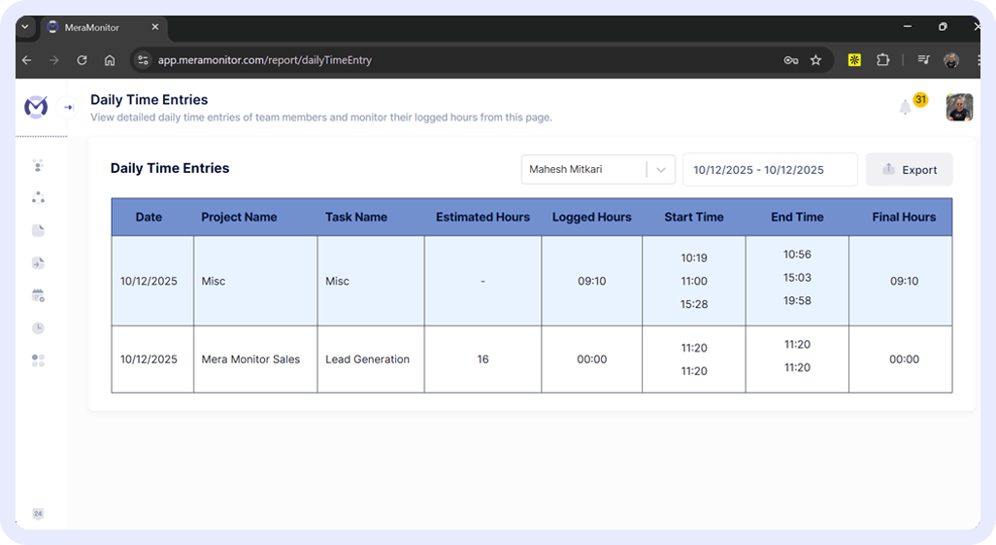Open the four-dots grid icon in sidebar

[38, 360]
